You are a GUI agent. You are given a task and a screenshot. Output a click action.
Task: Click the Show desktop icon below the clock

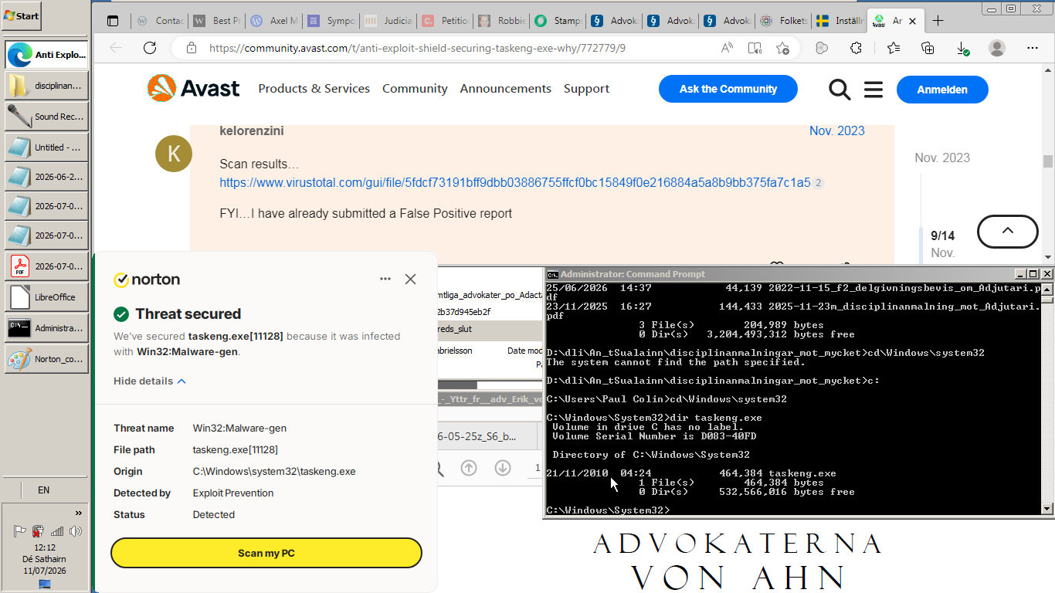pos(45,584)
